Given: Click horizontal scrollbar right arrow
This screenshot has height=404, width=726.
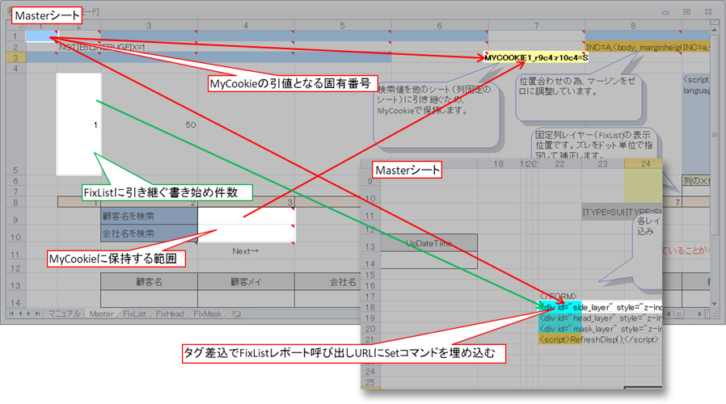Looking at the screenshot, I should 699,314.
